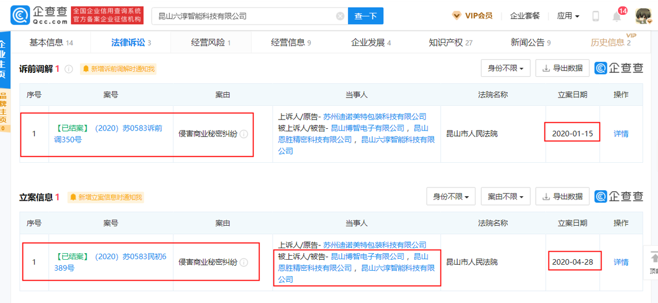
Task: Click 昆山市人民法院 in 诉前调解 row
Action: [x=472, y=134]
